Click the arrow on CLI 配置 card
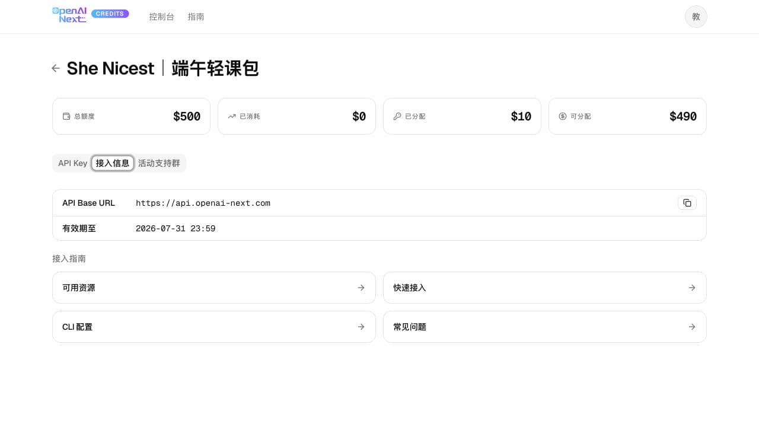759x427 pixels. pyautogui.click(x=361, y=327)
